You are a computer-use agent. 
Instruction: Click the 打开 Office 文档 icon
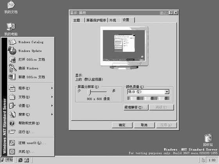[x=12, y=59]
